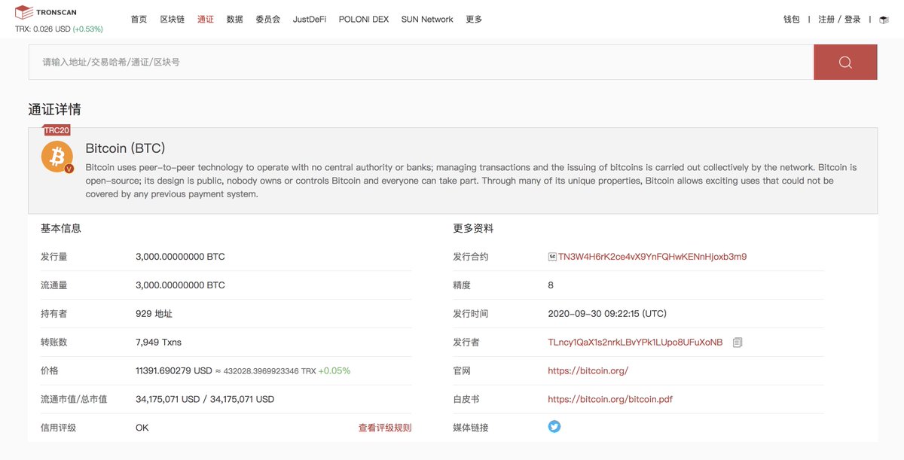The height and width of the screenshot is (460, 904).
Task: Click the 发行合约 label
Action: [x=471, y=257]
